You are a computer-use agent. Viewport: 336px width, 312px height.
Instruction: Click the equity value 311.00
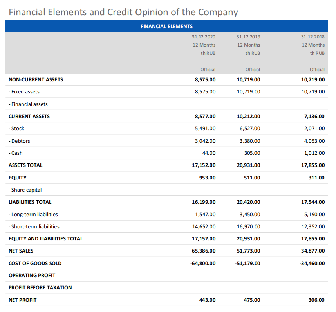316,178
